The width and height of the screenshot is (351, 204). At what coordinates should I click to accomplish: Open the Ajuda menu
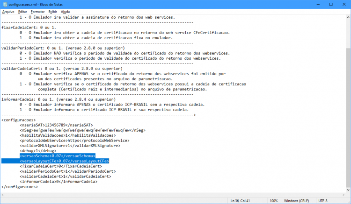[x=65, y=12]
